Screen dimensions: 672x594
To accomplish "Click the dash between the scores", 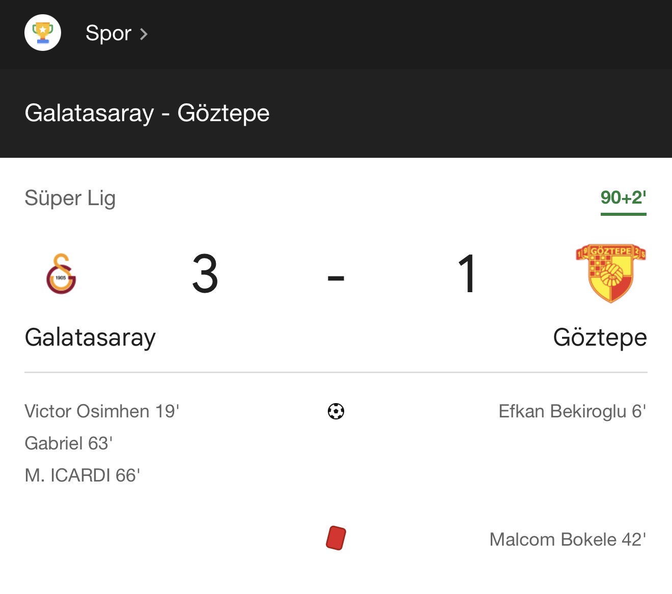I will click(336, 278).
